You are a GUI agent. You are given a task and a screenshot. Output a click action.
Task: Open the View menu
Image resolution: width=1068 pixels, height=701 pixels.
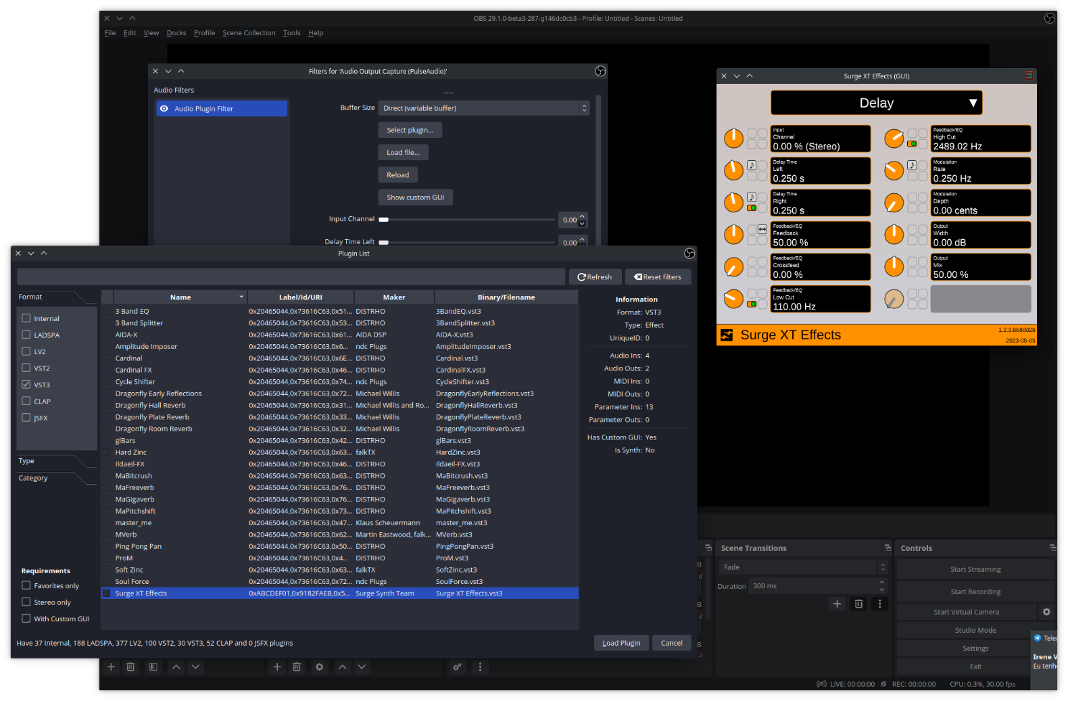[x=151, y=32]
